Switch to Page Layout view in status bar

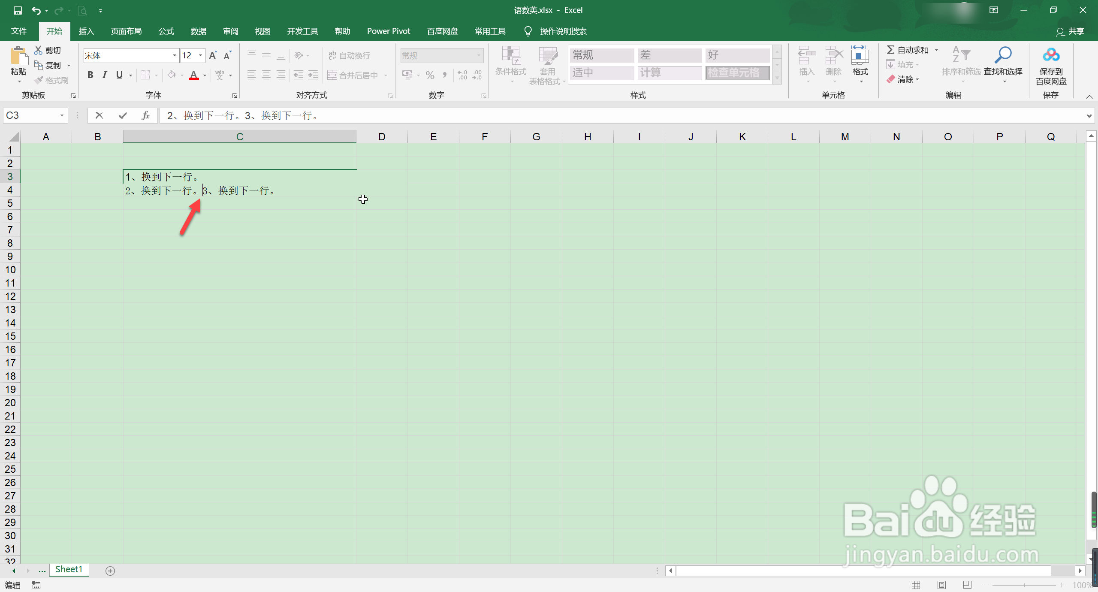(941, 585)
